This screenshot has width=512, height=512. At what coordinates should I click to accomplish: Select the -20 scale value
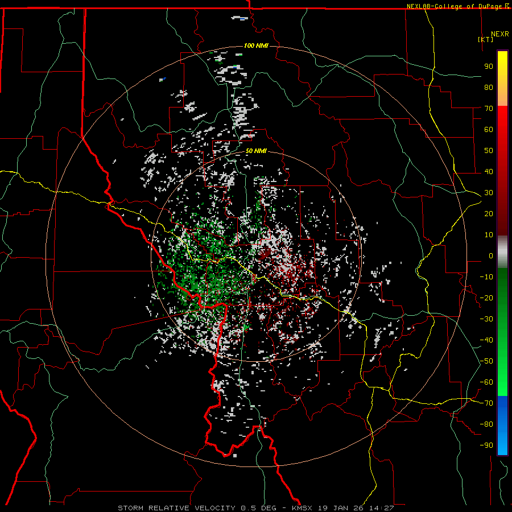pos(486,298)
